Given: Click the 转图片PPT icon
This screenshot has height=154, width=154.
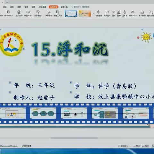Looking at the screenshot, I should point(28,12).
